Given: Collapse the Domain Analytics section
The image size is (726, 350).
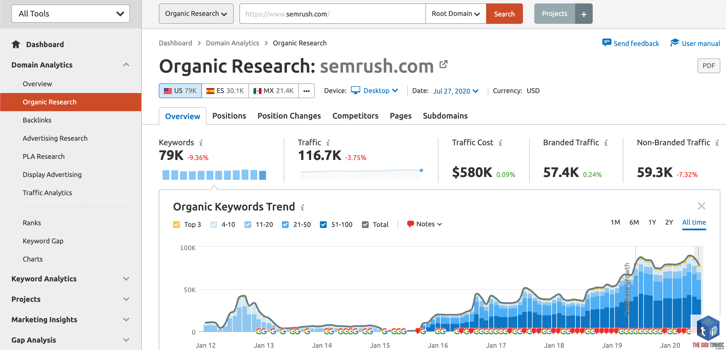Looking at the screenshot, I should [x=126, y=65].
